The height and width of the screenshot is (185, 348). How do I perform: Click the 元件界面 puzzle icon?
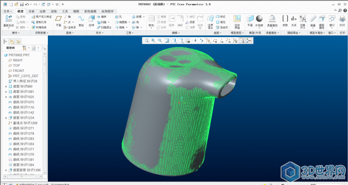[237, 22]
